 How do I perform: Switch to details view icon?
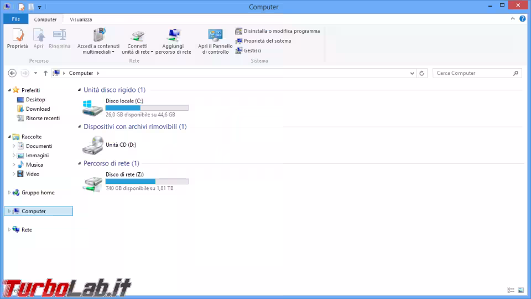(x=511, y=290)
